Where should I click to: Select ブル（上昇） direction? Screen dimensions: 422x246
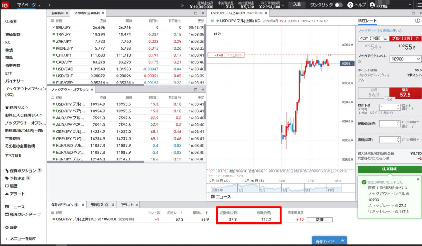[x=405, y=38]
